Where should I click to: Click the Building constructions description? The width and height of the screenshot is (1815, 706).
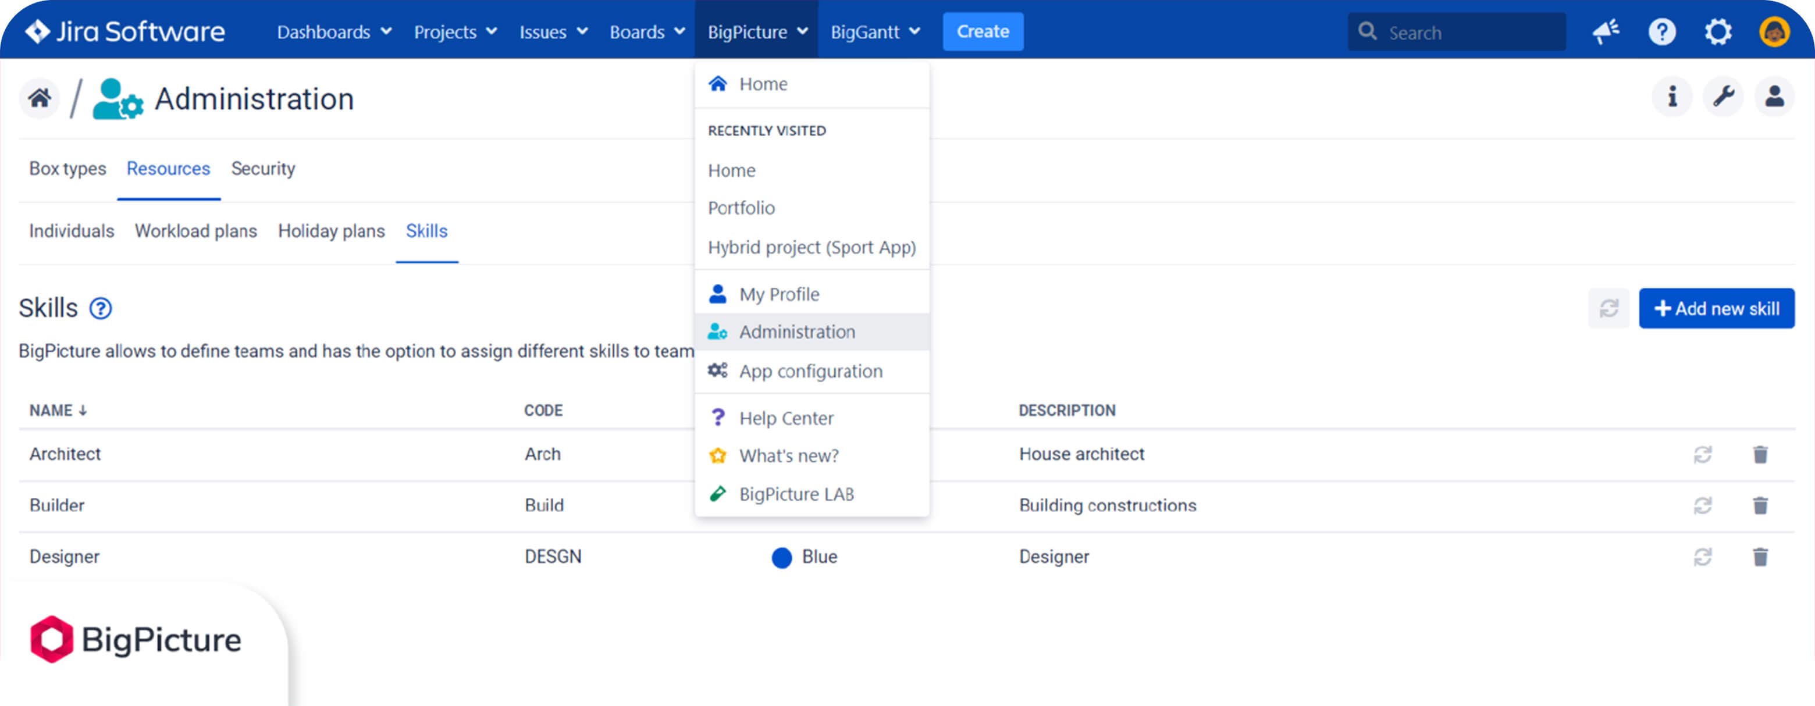(1107, 505)
